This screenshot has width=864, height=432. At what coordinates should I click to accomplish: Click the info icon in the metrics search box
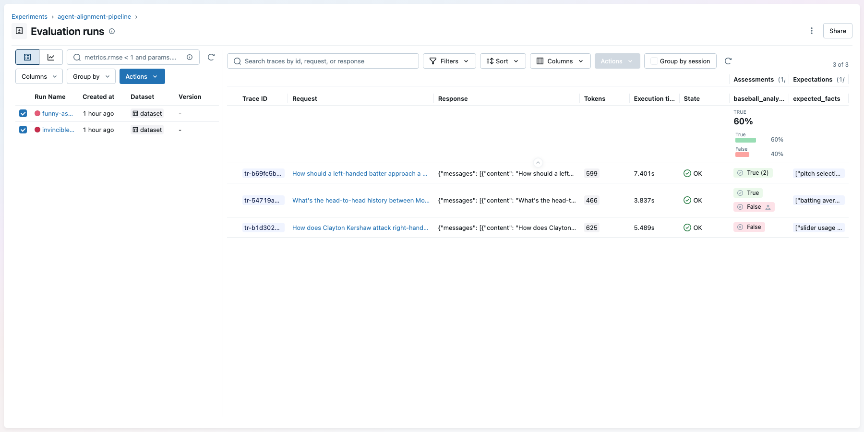pyautogui.click(x=189, y=57)
